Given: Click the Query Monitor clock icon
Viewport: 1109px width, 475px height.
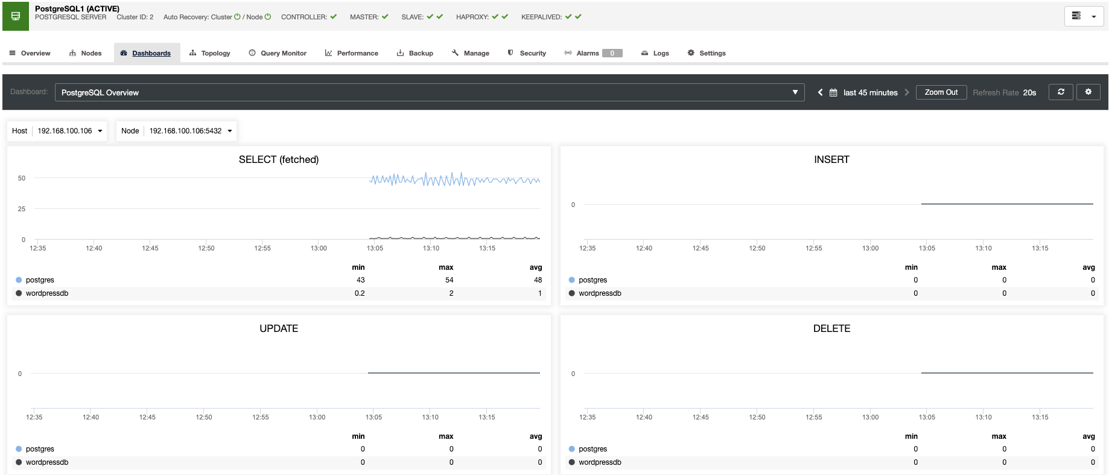Looking at the screenshot, I should tap(252, 53).
